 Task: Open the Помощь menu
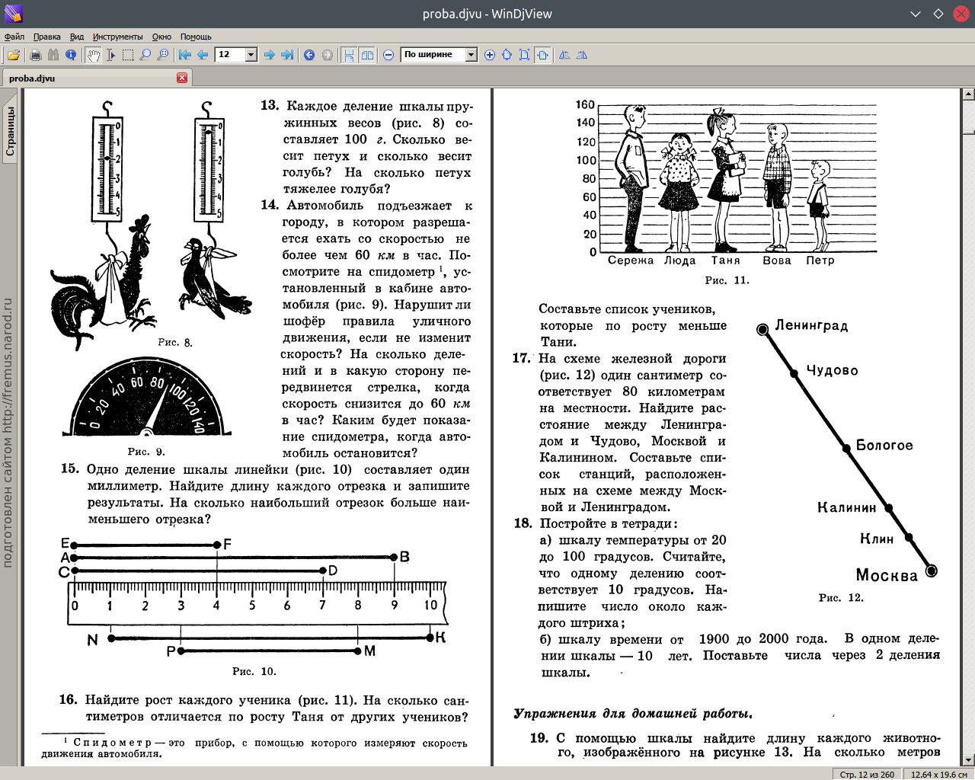pos(196,37)
